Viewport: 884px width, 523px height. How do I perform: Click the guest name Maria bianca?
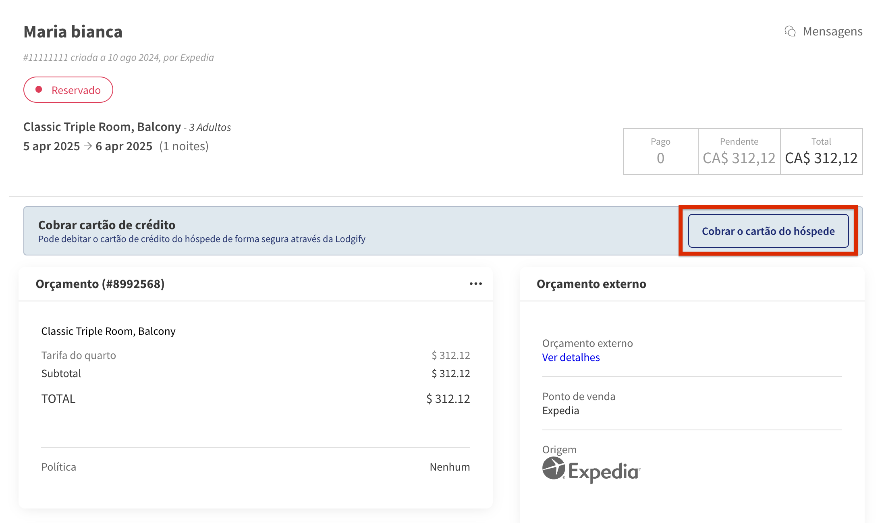pyautogui.click(x=73, y=32)
